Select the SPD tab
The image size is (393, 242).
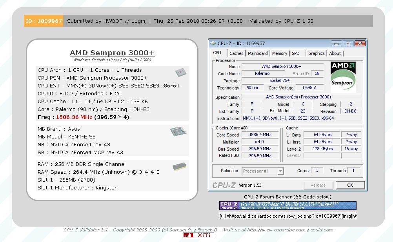pos(296,53)
